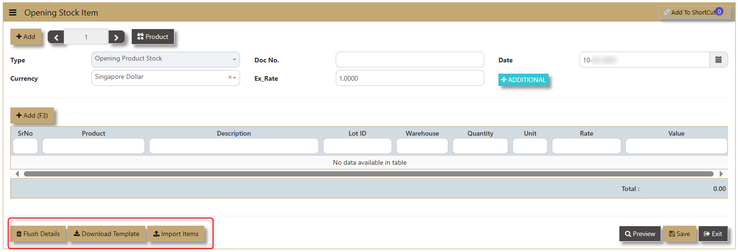Open the hamburger menu icon

coord(13,13)
